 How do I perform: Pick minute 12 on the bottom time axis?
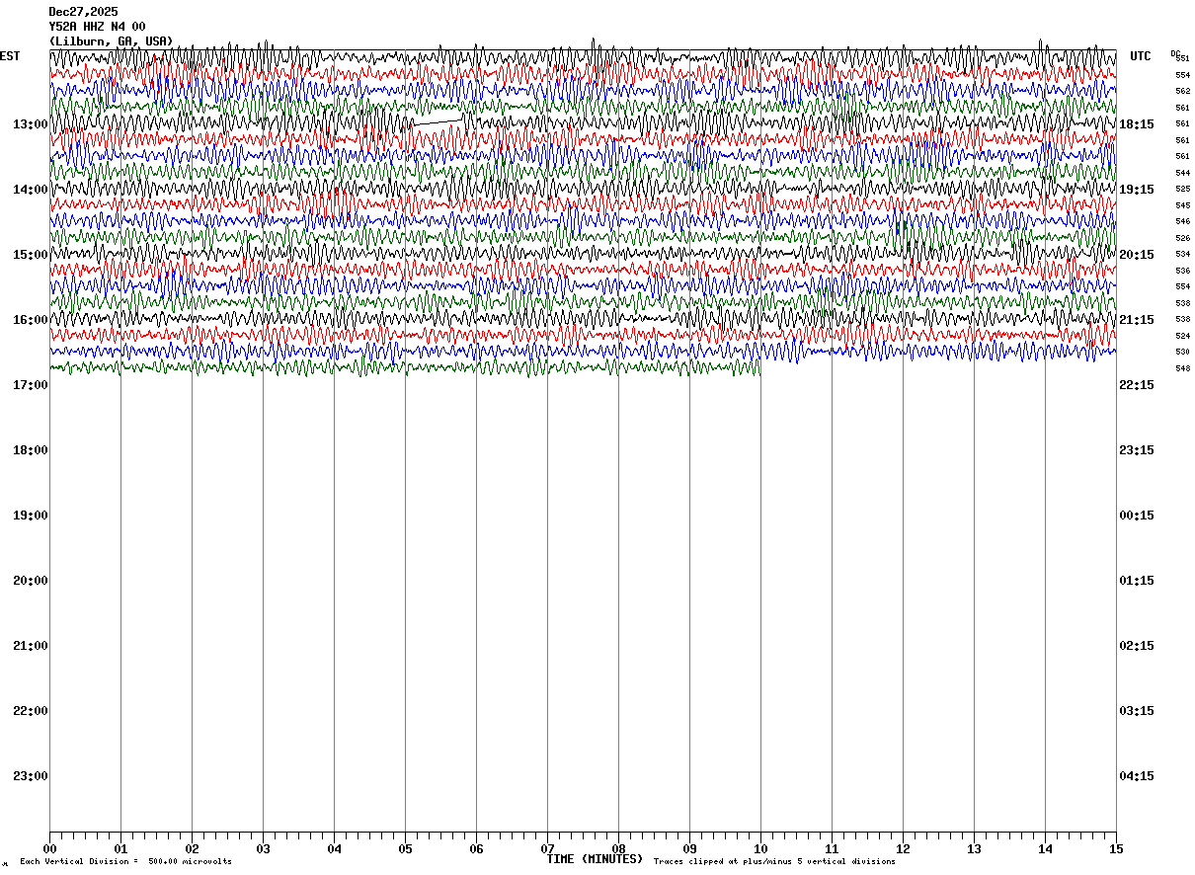(903, 848)
